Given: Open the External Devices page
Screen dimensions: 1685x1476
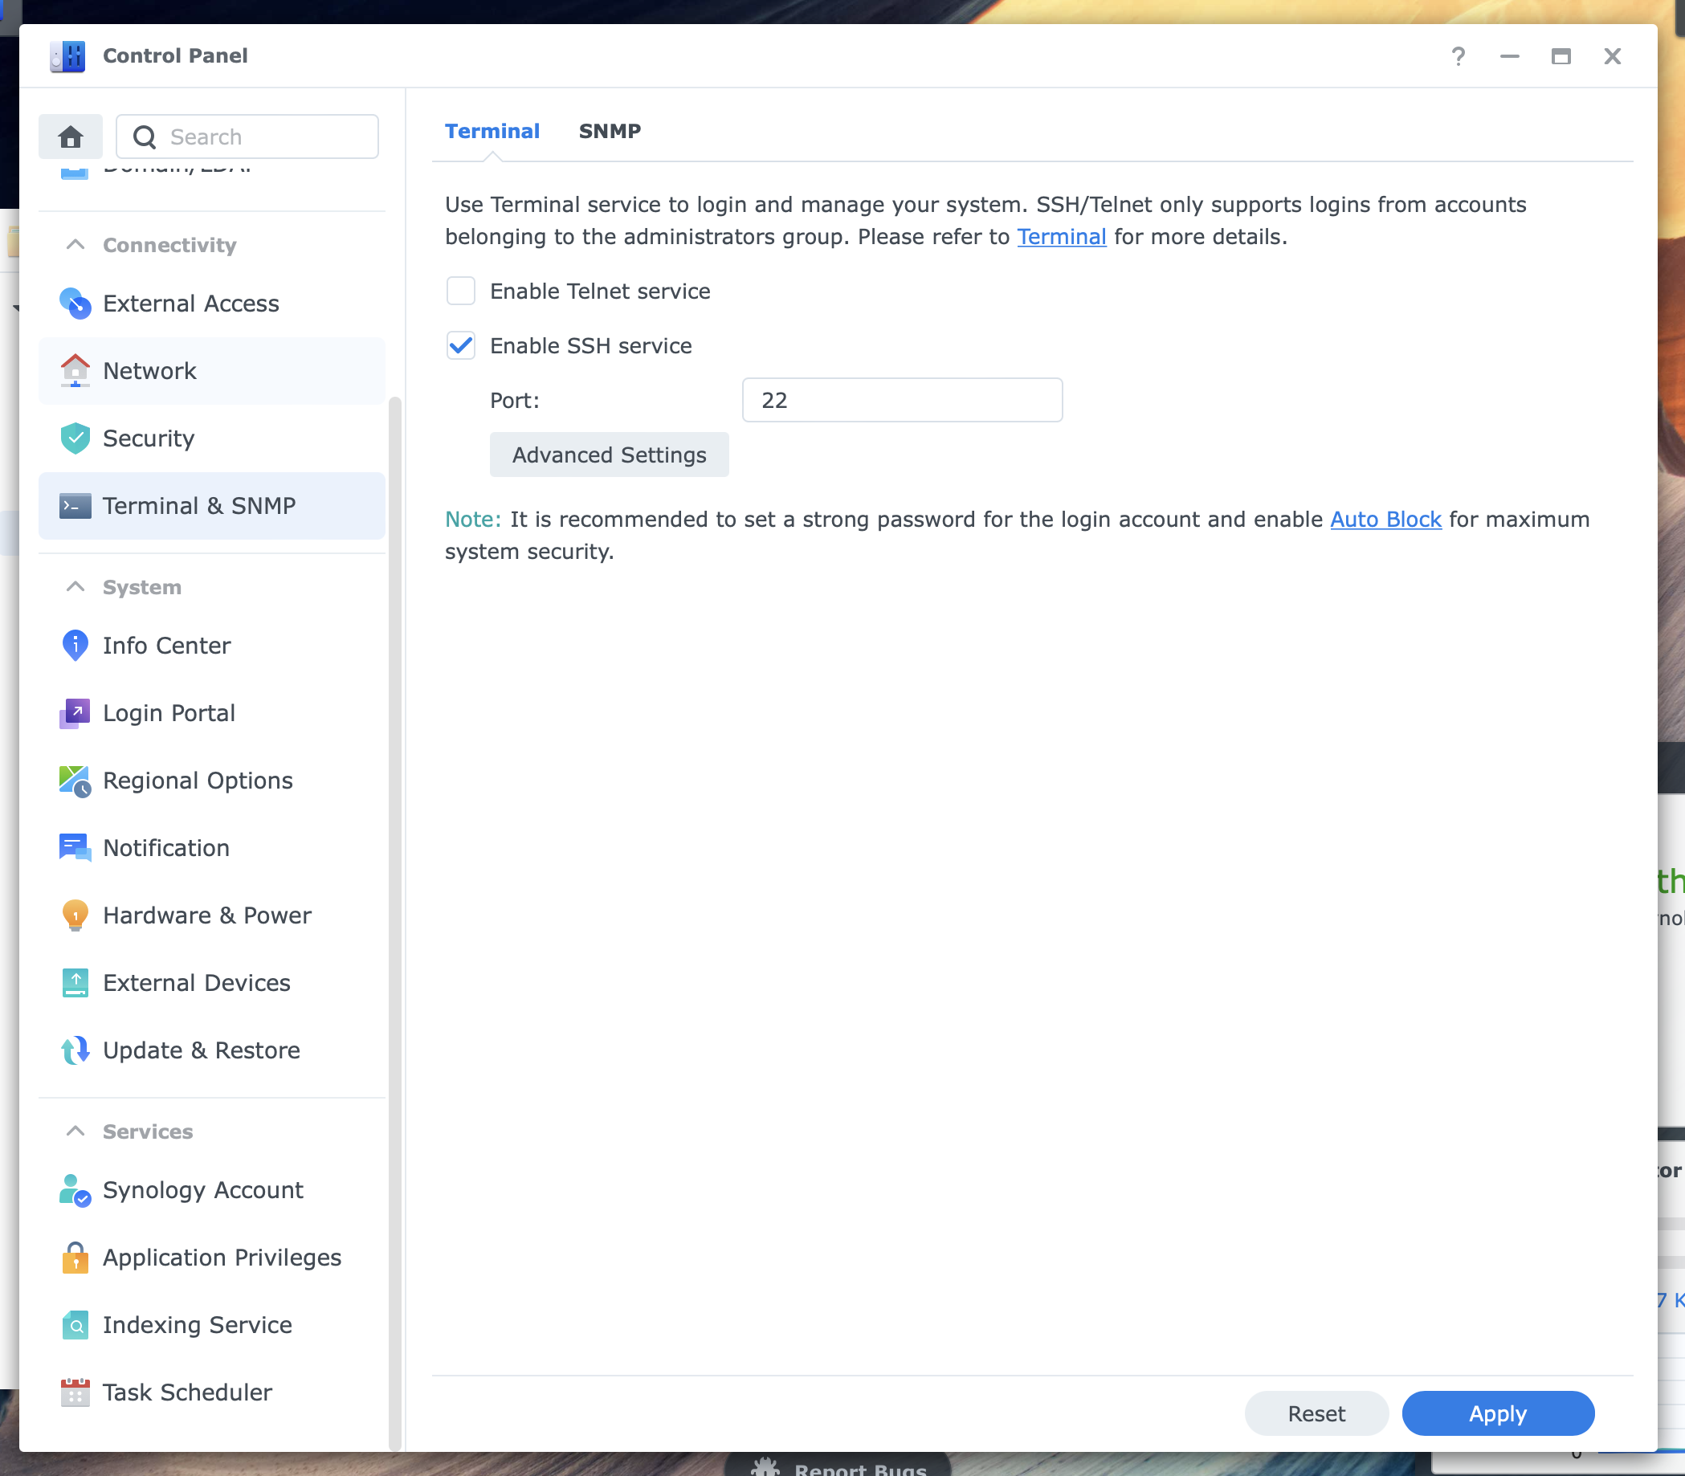Looking at the screenshot, I should (212, 984).
